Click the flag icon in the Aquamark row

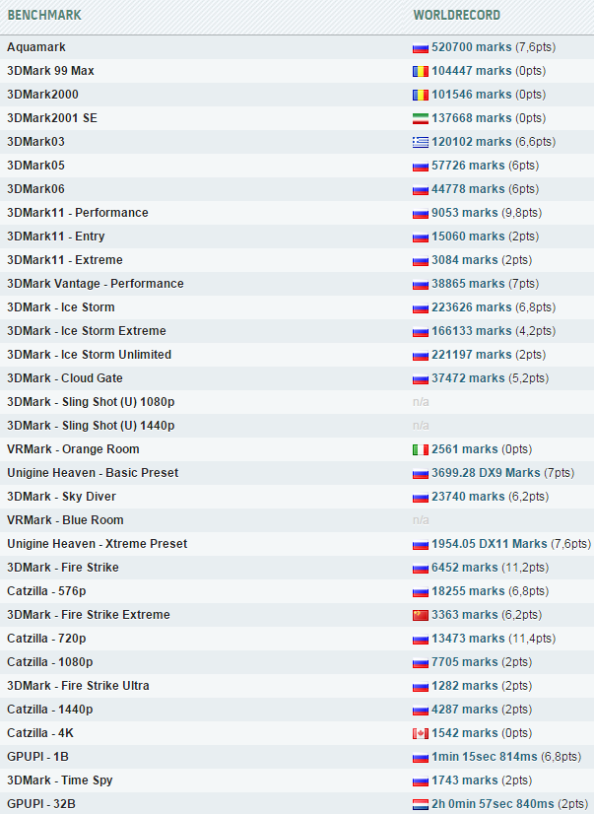click(x=421, y=47)
